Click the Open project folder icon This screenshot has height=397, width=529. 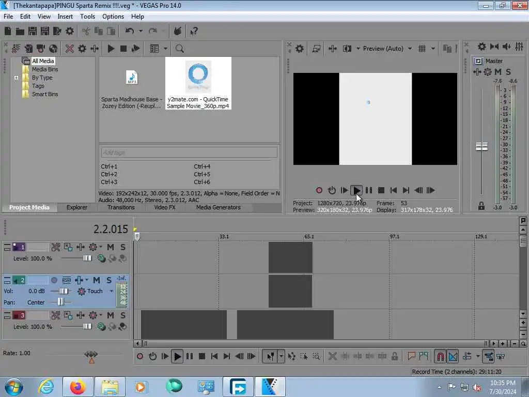[20, 32]
